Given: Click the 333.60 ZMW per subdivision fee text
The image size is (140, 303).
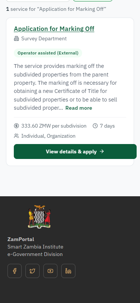Looking at the screenshot, I should (54, 126).
